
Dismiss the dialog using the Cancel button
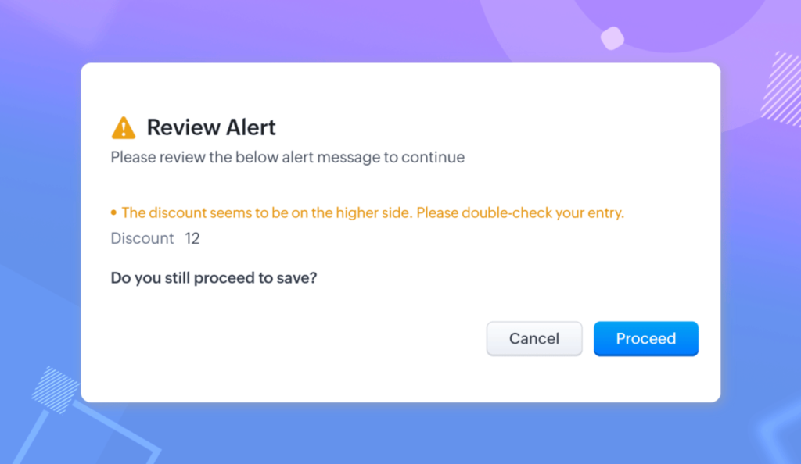coord(534,338)
